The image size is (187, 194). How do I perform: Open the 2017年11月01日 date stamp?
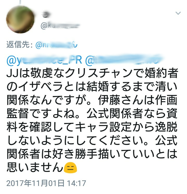tap(35, 183)
